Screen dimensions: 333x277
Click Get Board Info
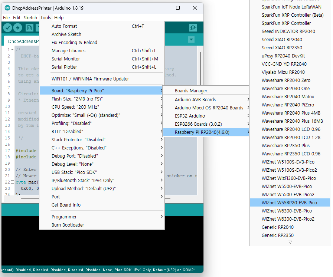(x=102, y=205)
